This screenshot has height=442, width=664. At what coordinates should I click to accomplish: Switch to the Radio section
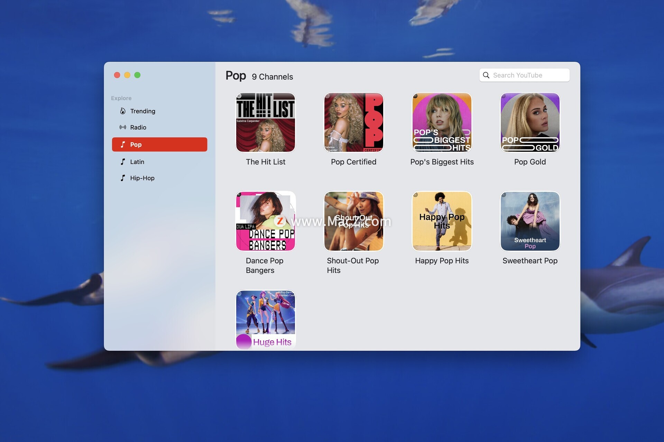click(x=138, y=127)
